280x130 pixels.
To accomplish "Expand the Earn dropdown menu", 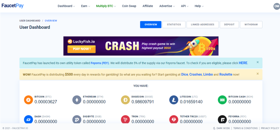I will point(86,6).
